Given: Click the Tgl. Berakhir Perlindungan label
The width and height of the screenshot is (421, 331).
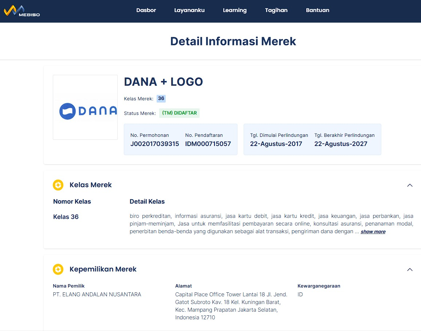Looking at the screenshot, I should tap(345, 135).
